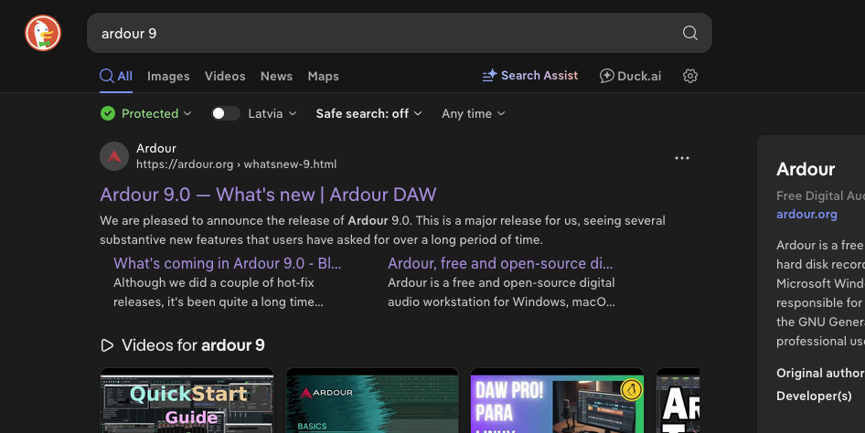Open Duck.ai chat

point(630,76)
